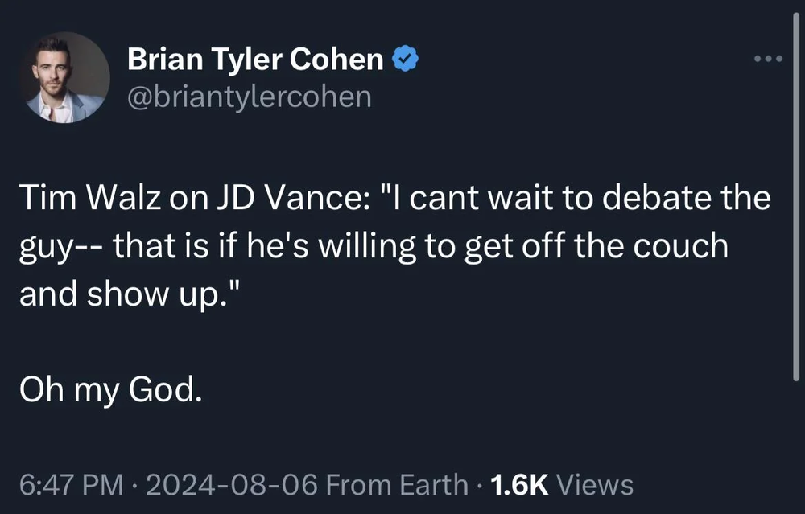The height and width of the screenshot is (514, 805).
Task: Open the 1.6K view count
Action: (519, 485)
